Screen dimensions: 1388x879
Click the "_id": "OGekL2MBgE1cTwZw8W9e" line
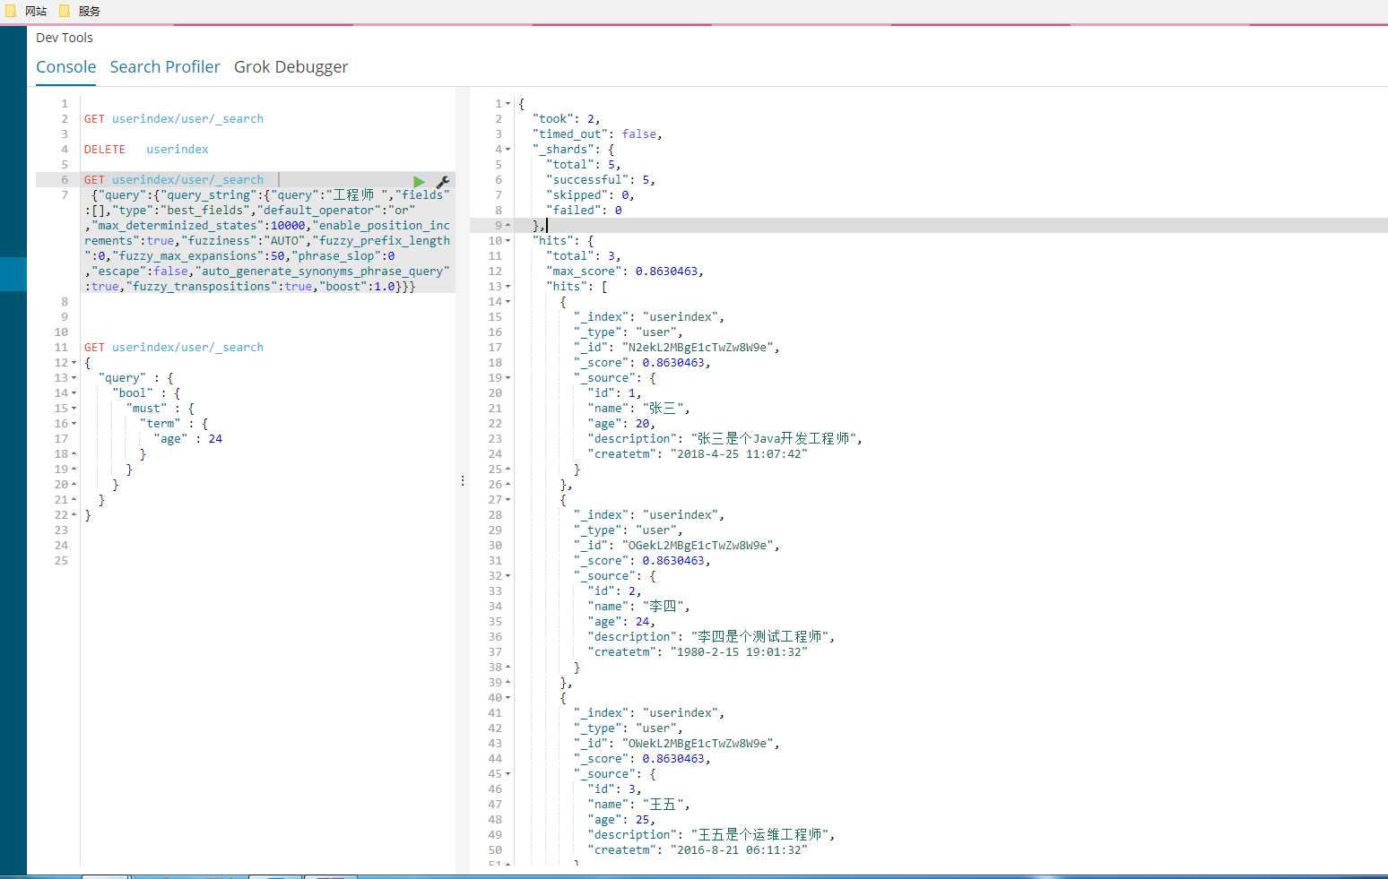677,546
